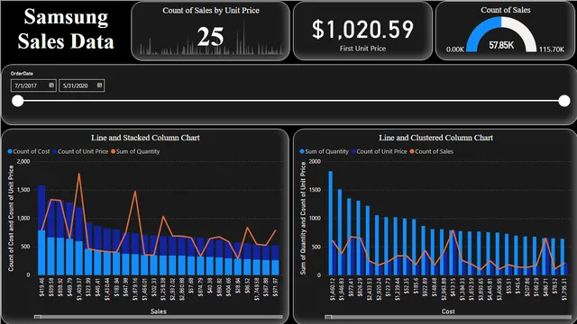
Task: Click the Line and Clustered Column Chart title
Action: [x=435, y=138]
